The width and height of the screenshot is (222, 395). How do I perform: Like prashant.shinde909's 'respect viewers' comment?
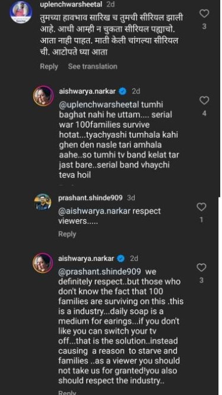tap(201, 208)
